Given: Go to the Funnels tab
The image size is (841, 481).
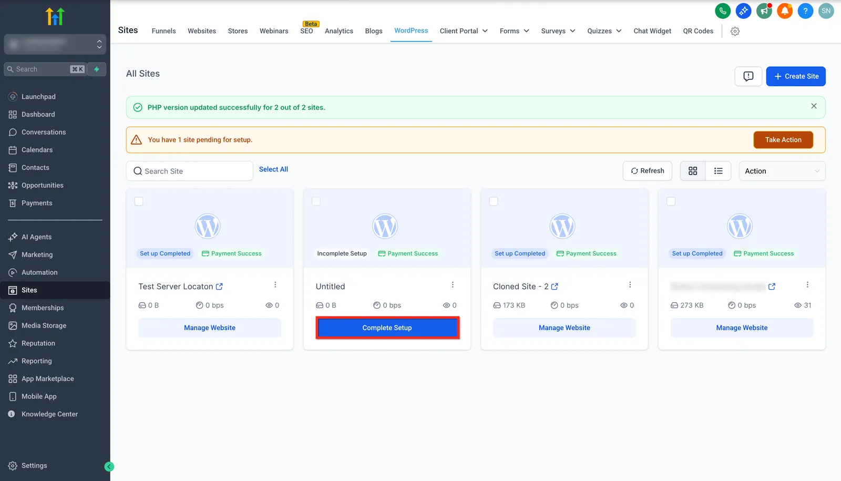Looking at the screenshot, I should 163,31.
